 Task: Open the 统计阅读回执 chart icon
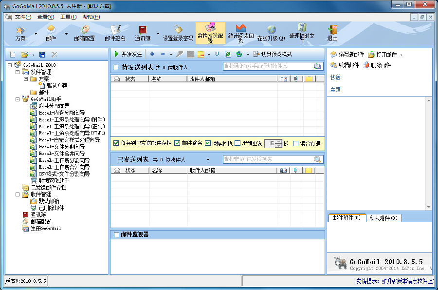pyautogui.click(x=240, y=32)
